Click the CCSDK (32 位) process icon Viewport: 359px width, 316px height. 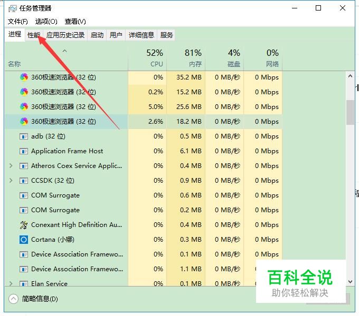click(24, 181)
